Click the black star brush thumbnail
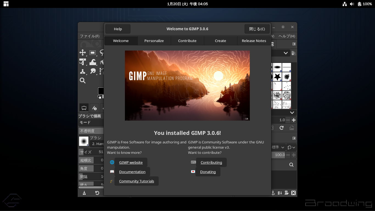This screenshot has width=375, height=211. 277,77
